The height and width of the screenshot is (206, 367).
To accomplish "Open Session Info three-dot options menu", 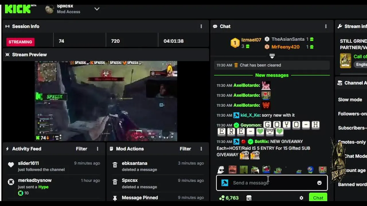I will (x=201, y=26).
